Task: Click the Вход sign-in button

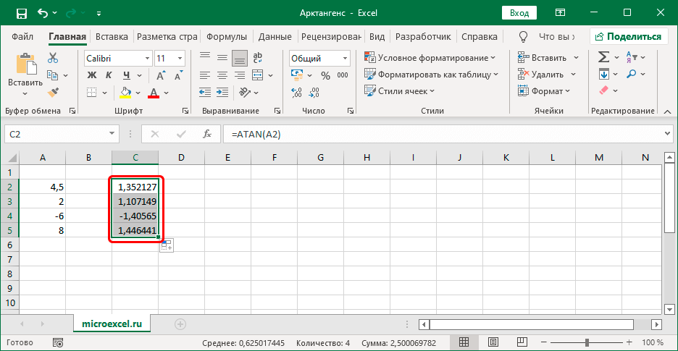Action: 519,13
